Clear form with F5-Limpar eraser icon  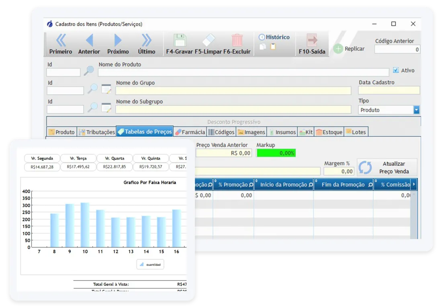point(209,40)
